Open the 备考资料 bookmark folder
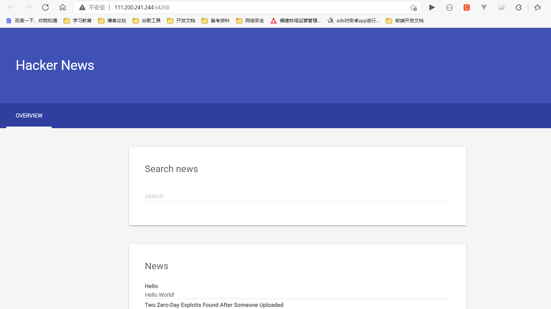This screenshot has width=551, height=309. [216, 21]
